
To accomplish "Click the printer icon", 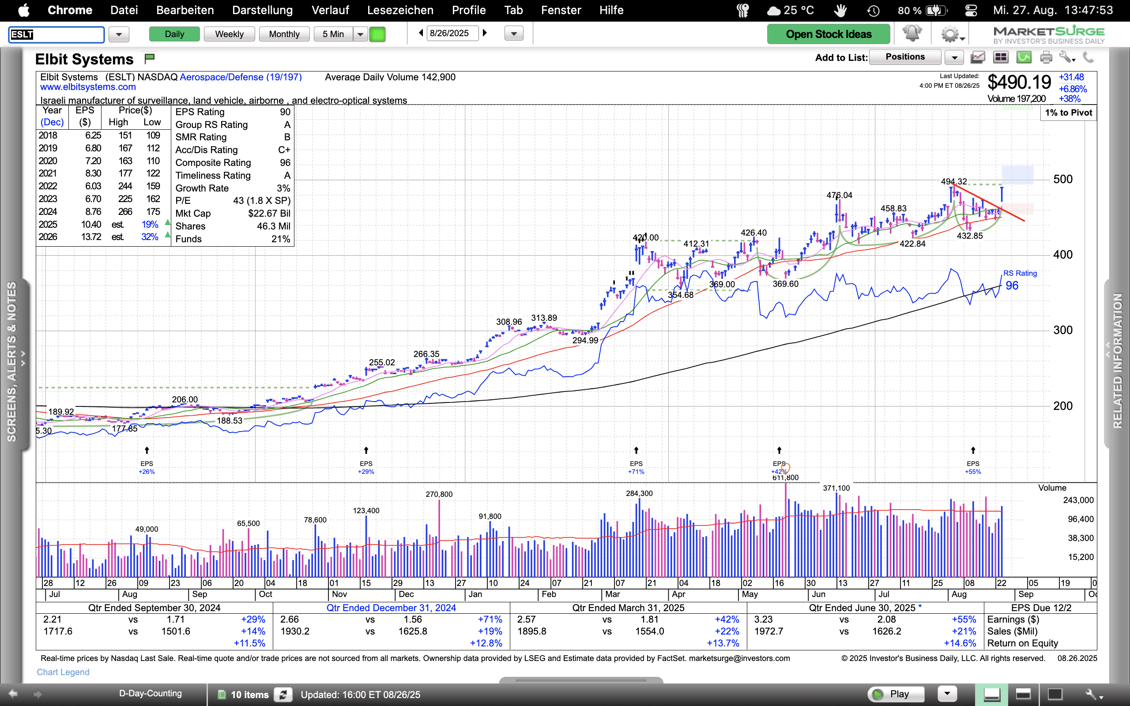I will [x=1046, y=57].
